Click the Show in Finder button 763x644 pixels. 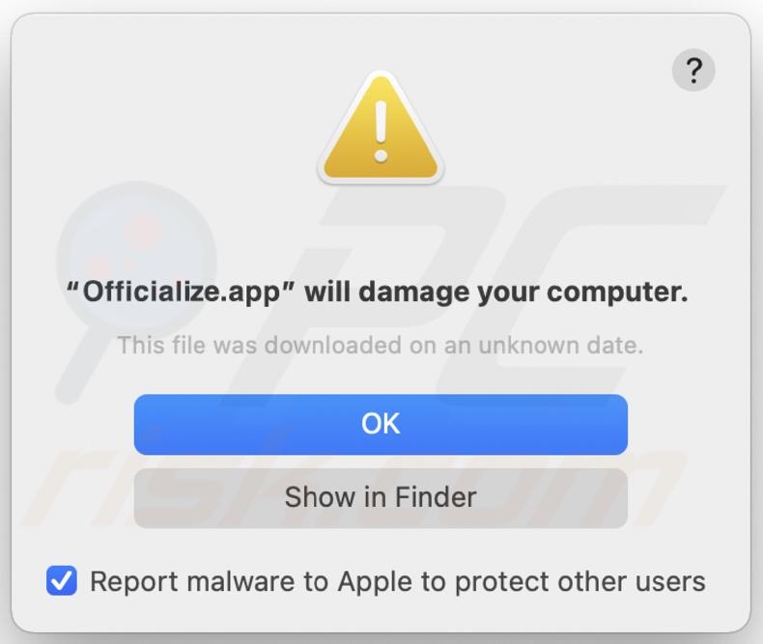[x=381, y=497]
